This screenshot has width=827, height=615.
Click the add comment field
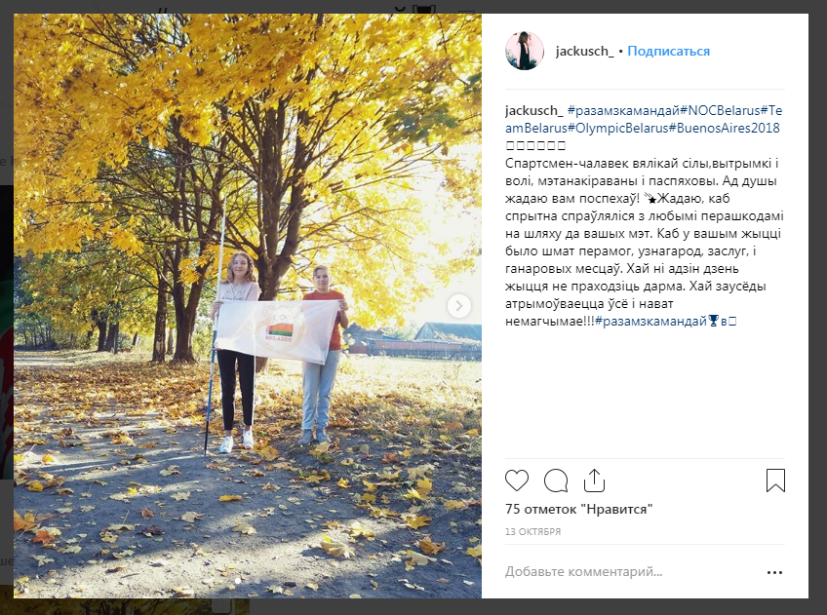tap(630, 572)
